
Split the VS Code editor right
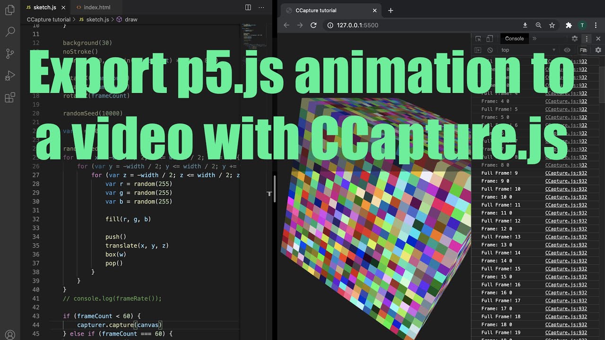click(x=248, y=8)
